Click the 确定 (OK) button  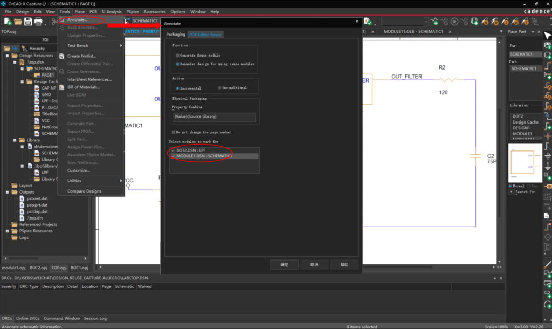tap(284, 265)
